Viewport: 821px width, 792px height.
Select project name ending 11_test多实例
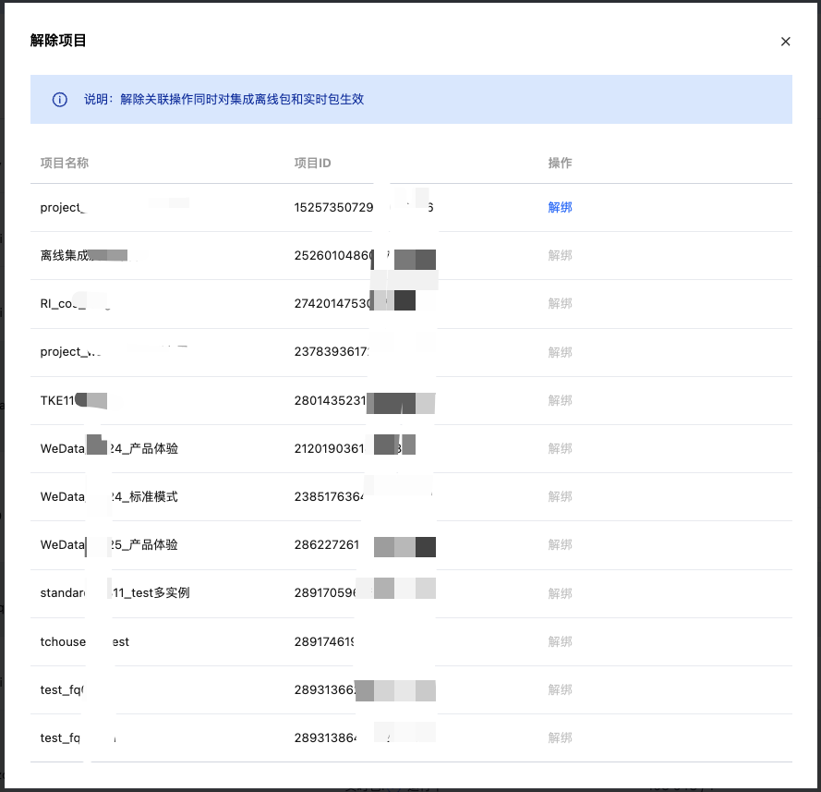coord(115,593)
